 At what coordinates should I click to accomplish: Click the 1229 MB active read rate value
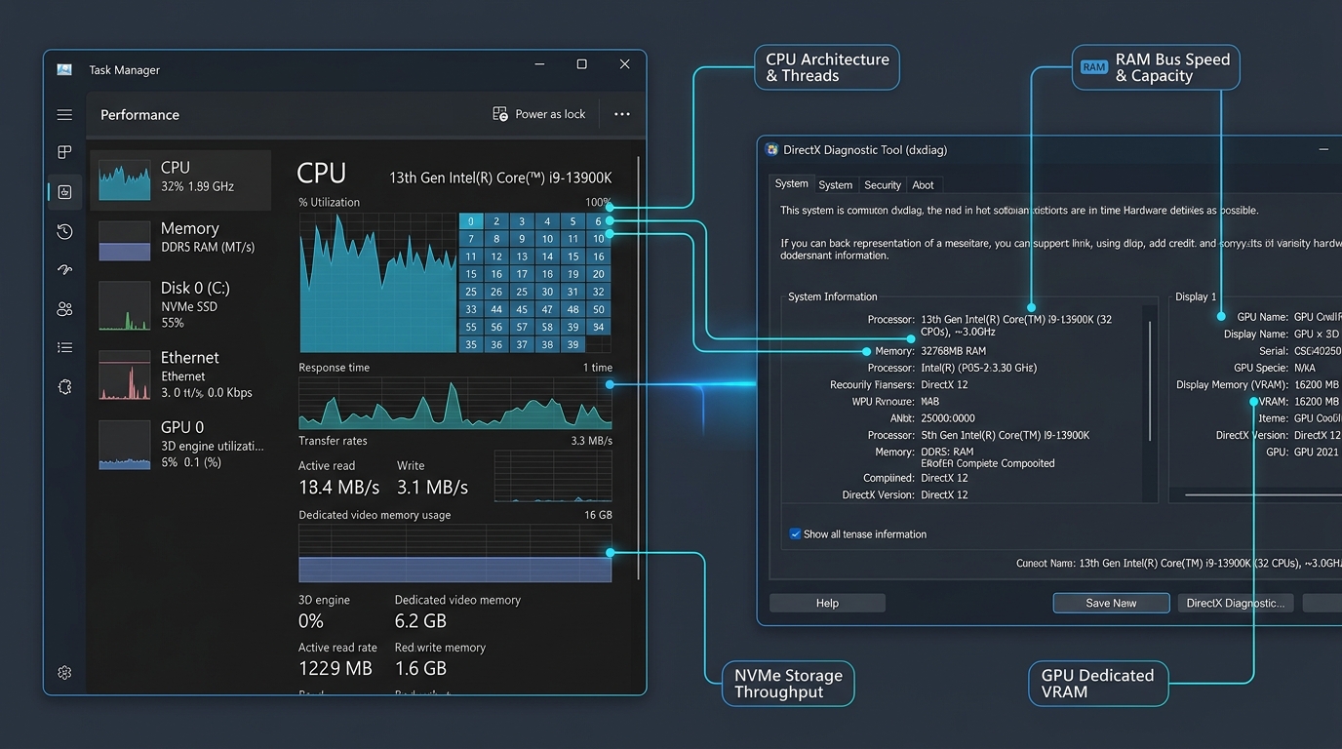coord(335,668)
